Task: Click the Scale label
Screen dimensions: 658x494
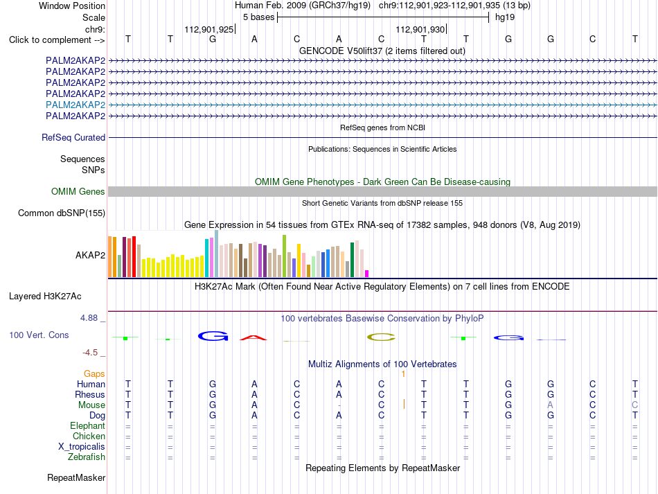Action: (94, 17)
